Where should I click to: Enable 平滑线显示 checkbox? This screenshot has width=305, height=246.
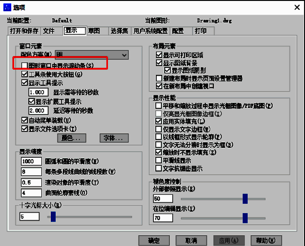click(158, 161)
